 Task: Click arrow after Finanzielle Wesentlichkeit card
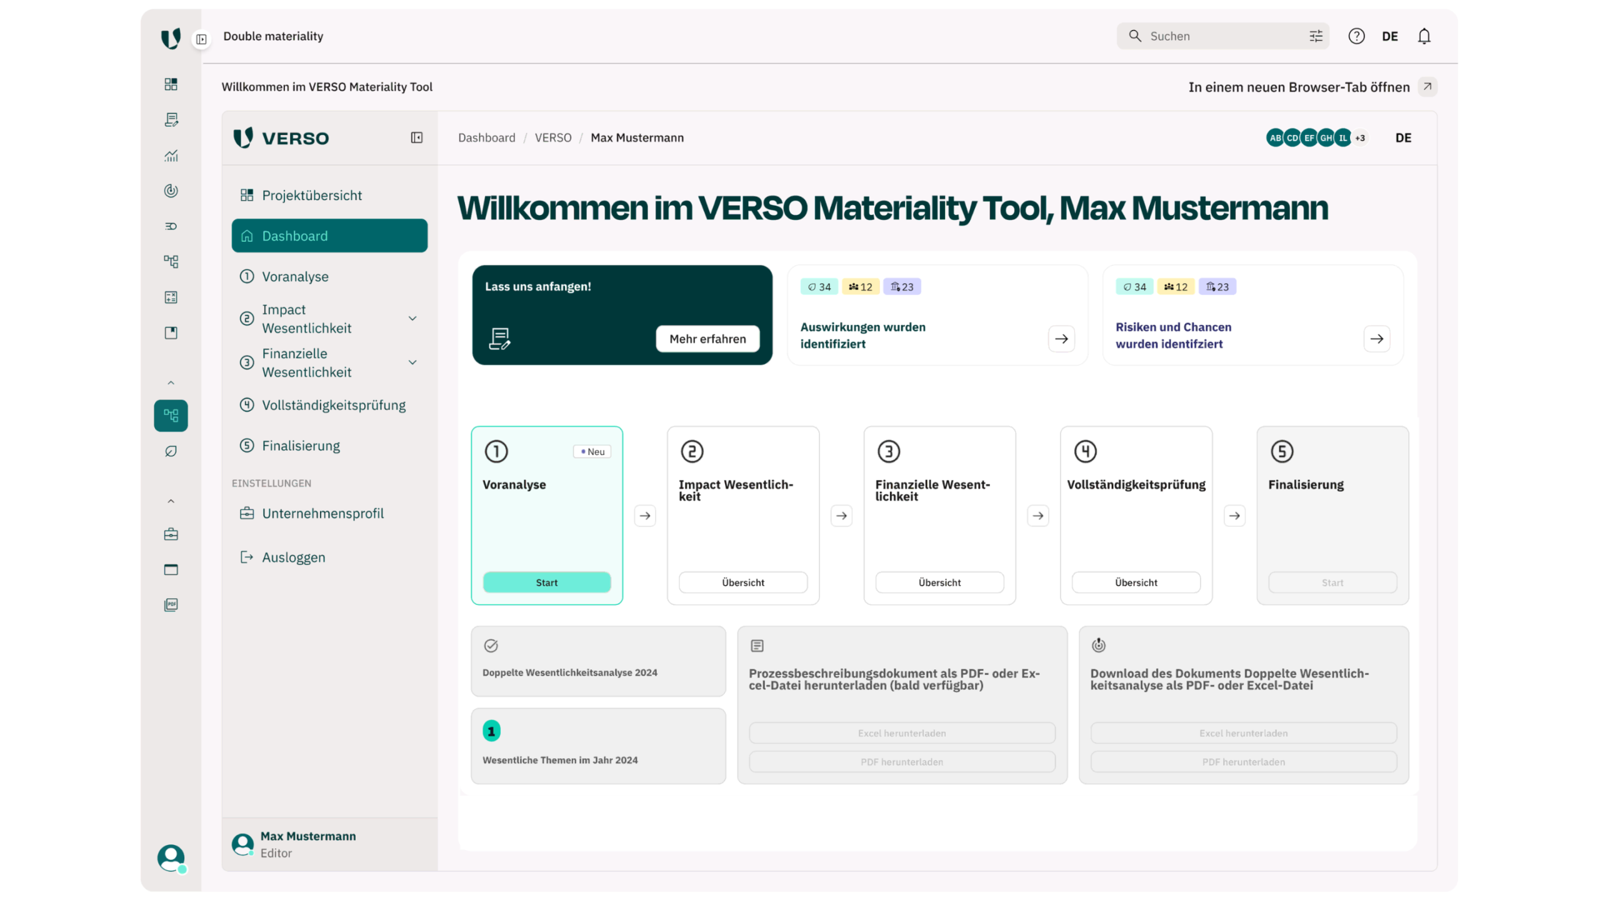[x=1038, y=516]
